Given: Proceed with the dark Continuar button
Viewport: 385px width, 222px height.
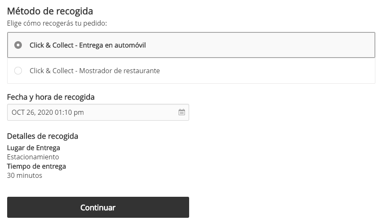Looking at the screenshot, I should tap(98, 207).
